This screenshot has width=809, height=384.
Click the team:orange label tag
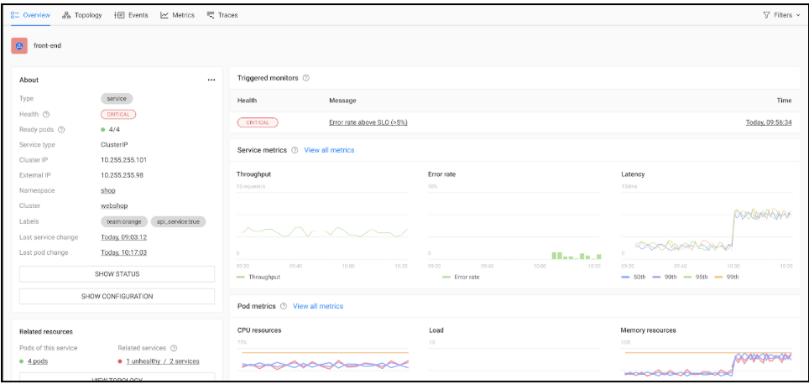click(123, 221)
